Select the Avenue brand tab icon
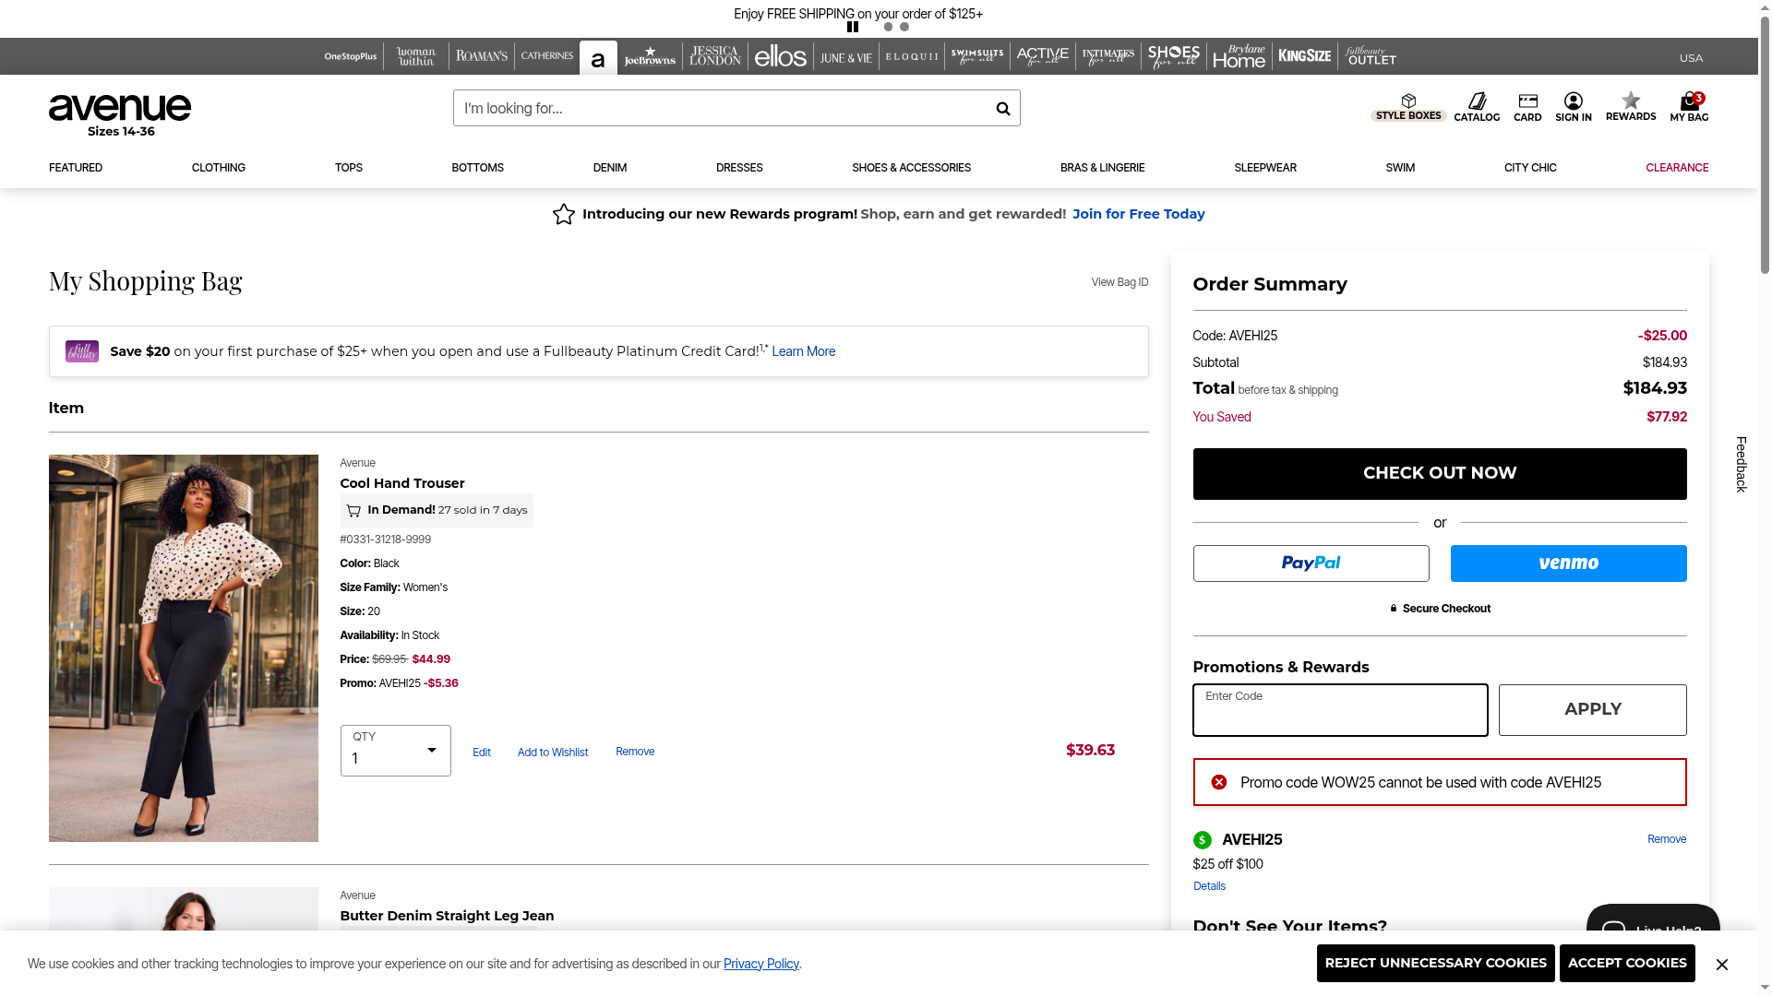This screenshot has height=996, width=1772. (598, 58)
